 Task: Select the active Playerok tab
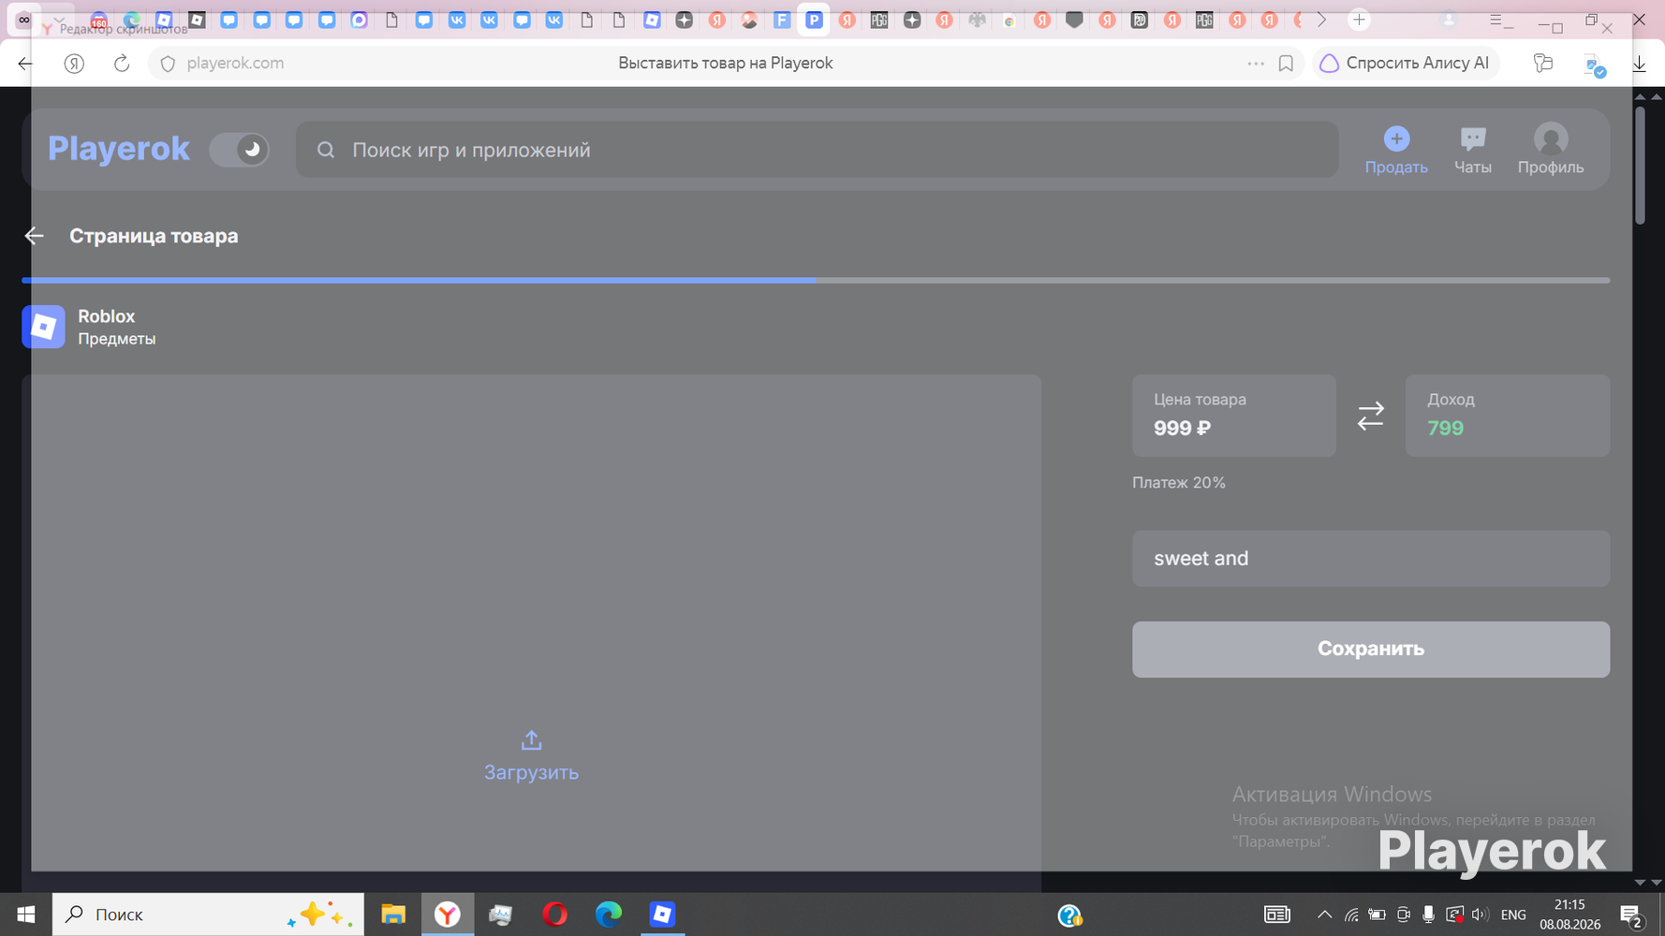click(x=814, y=20)
